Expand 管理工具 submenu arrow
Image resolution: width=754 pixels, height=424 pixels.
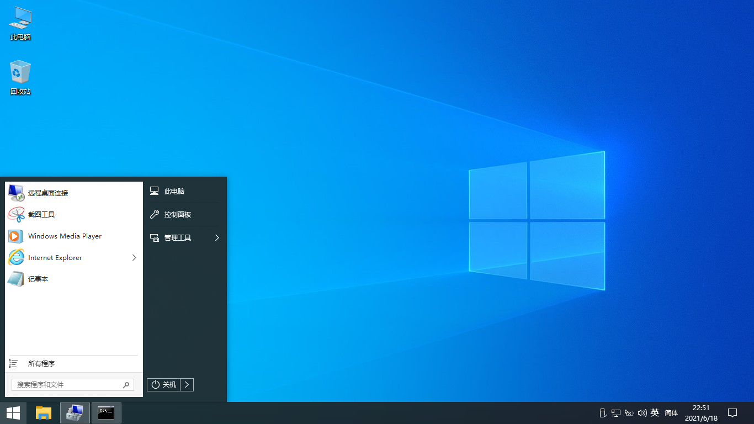(x=217, y=237)
